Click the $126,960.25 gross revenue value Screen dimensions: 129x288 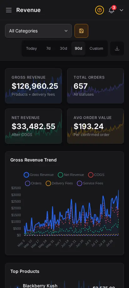35,86
